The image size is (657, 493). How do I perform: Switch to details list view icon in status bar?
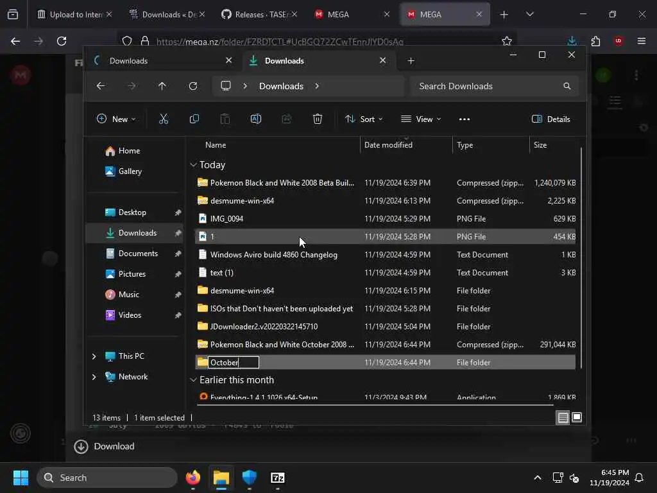coord(563,417)
